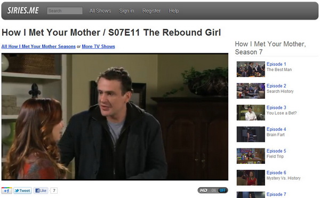Image resolution: width=320 pixels, height=198 pixels.
Task: Open the Episode 4 Brain Fart thumbnail
Action: pyautogui.click(x=251, y=134)
